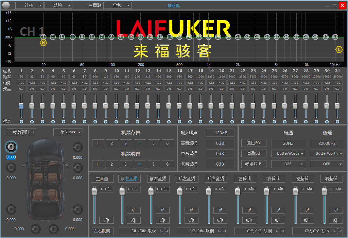The height and width of the screenshot is (238, 348).
Task: Click the CH1,CH2 联调 link icon
Action: [x=164, y=231]
